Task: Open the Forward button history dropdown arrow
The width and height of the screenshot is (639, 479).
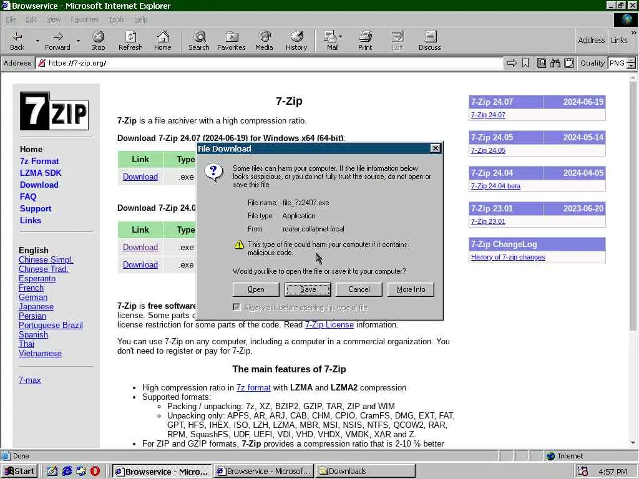Action: pos(78,41)
